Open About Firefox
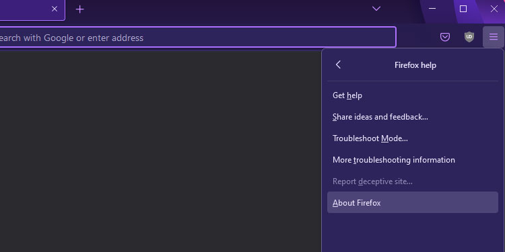Screen dimensions: 505x252 coord(413,202)
